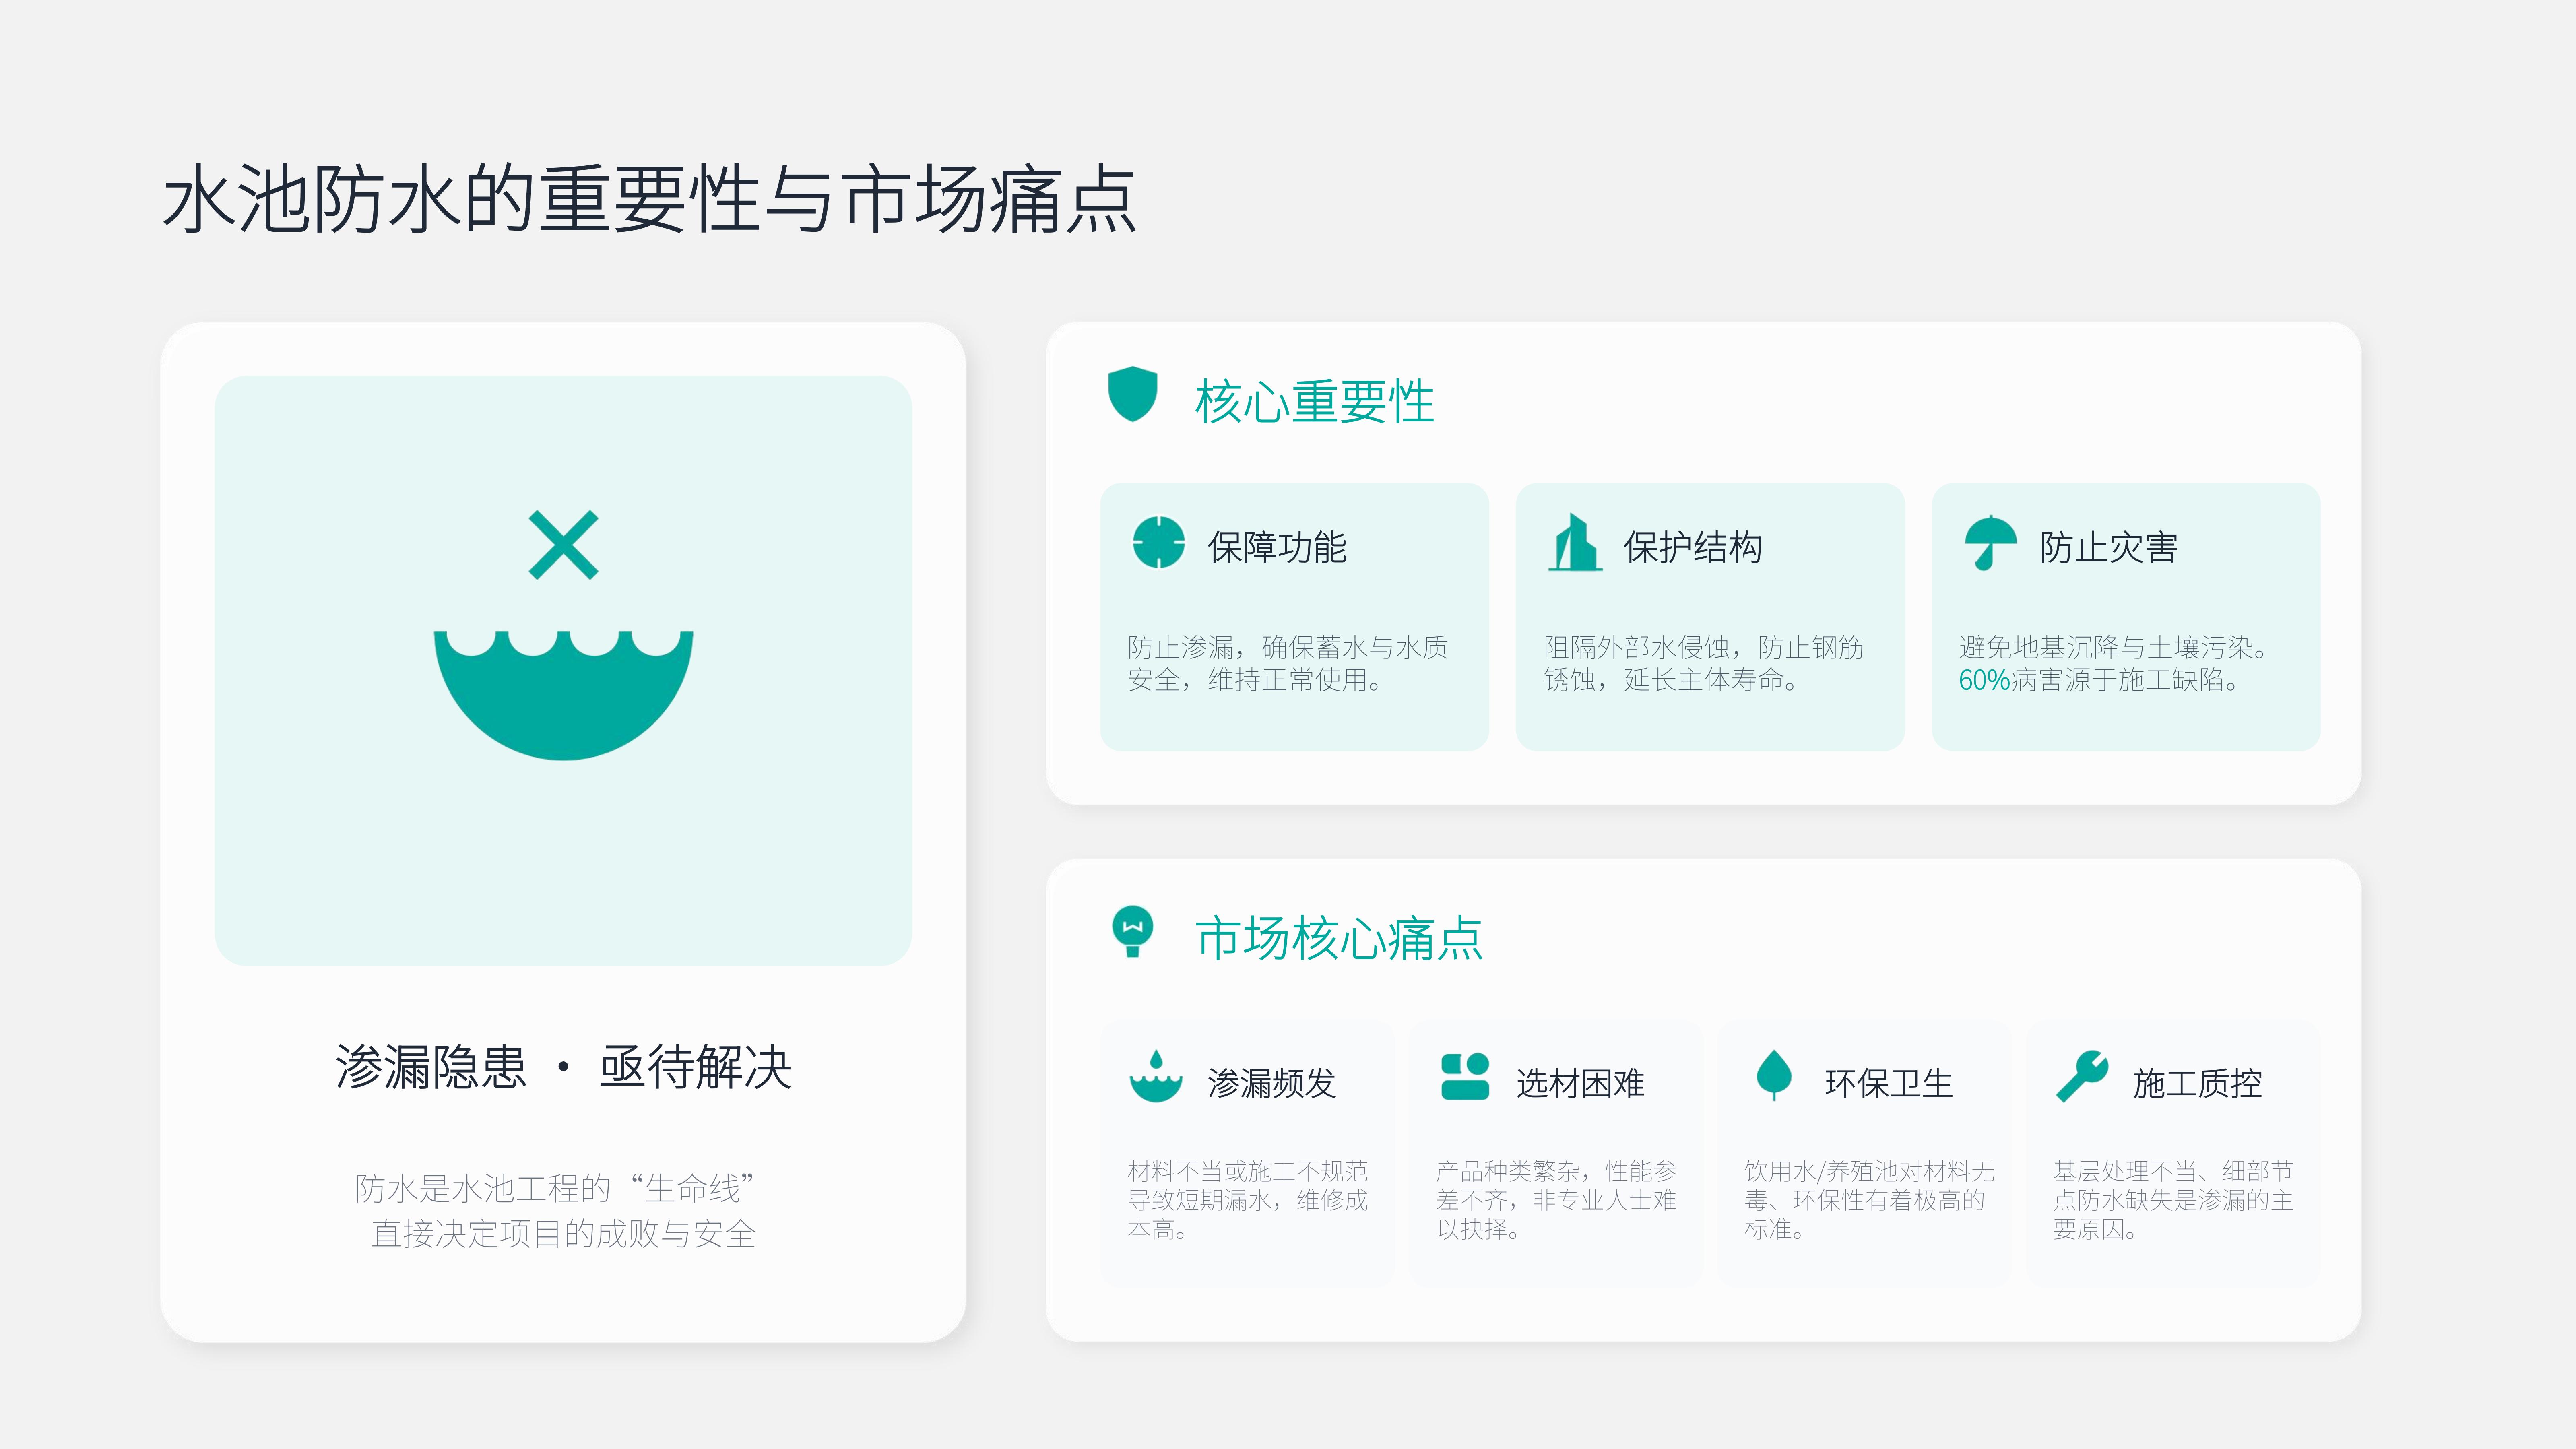This screenshot has height=1449, width=2576.
Task: Click the X cross icon above the pool
Action: pos(563,545)
